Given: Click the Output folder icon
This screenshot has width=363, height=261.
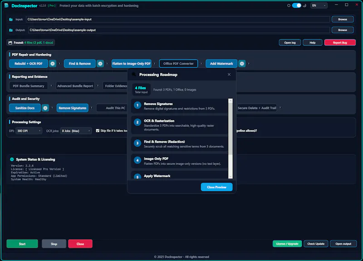Looking at the screenshot, I should [x=11, y=30].
